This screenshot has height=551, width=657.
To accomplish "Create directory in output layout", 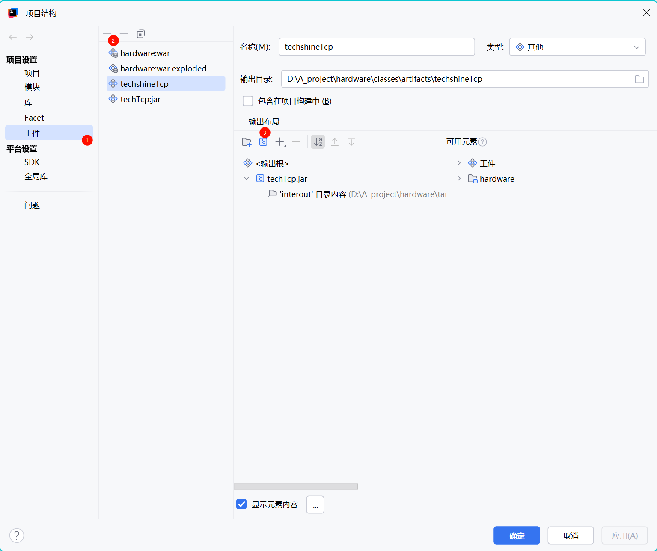I will (247, 142).
